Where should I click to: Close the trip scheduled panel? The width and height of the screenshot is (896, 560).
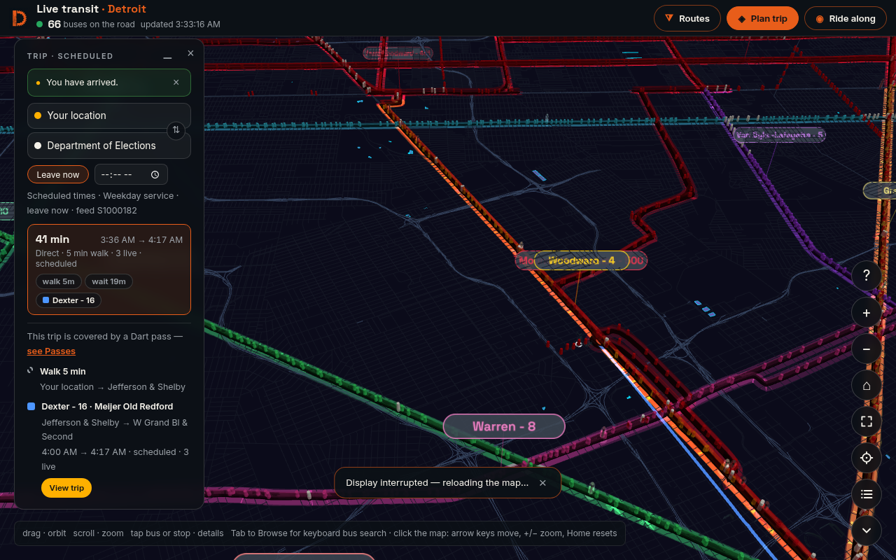click(x=190, y=53)
